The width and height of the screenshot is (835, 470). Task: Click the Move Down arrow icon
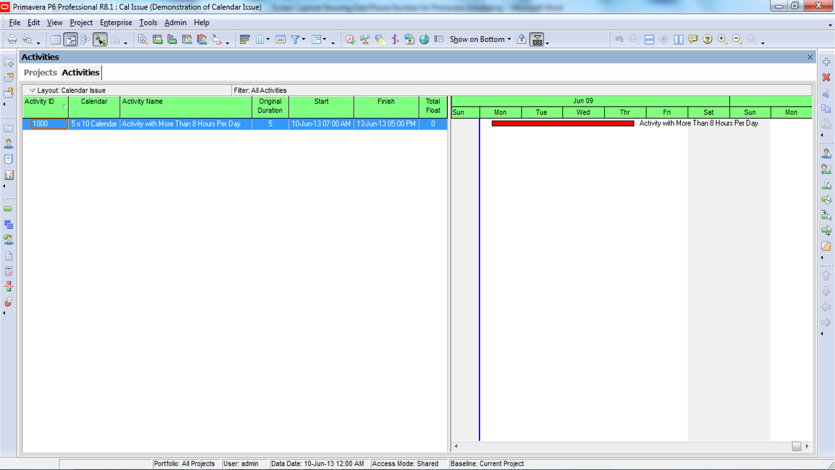(x=826, y=291)
